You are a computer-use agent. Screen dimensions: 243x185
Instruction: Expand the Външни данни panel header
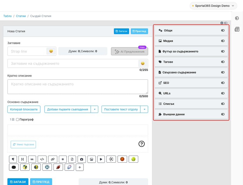191,114
